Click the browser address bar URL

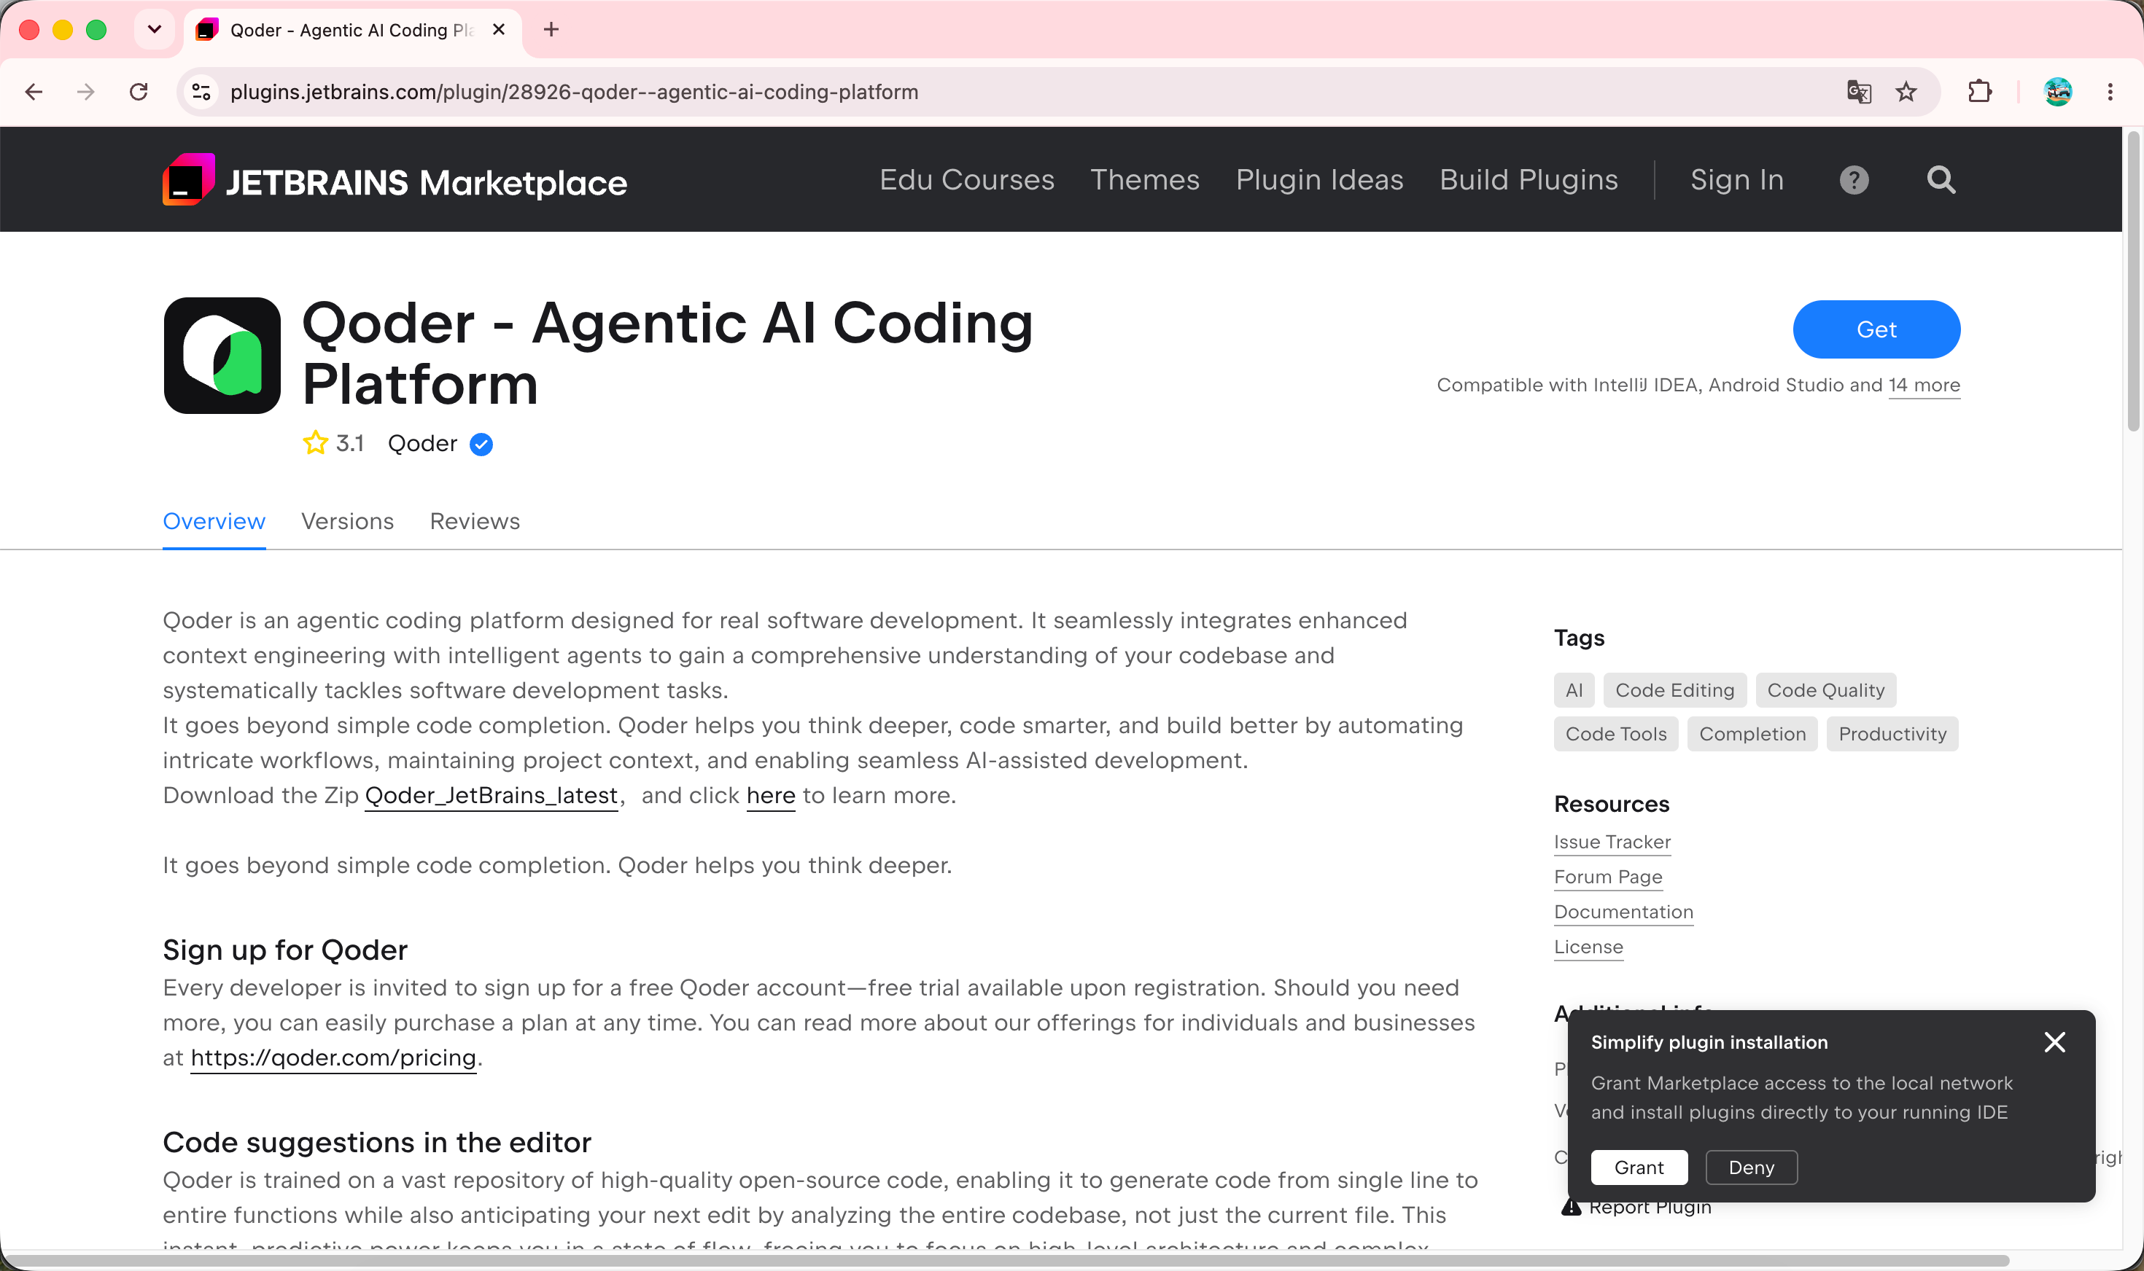point(574,92)
